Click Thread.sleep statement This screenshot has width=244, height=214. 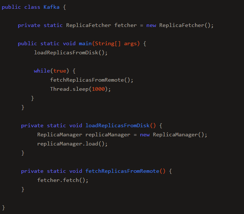coord(80,89)
